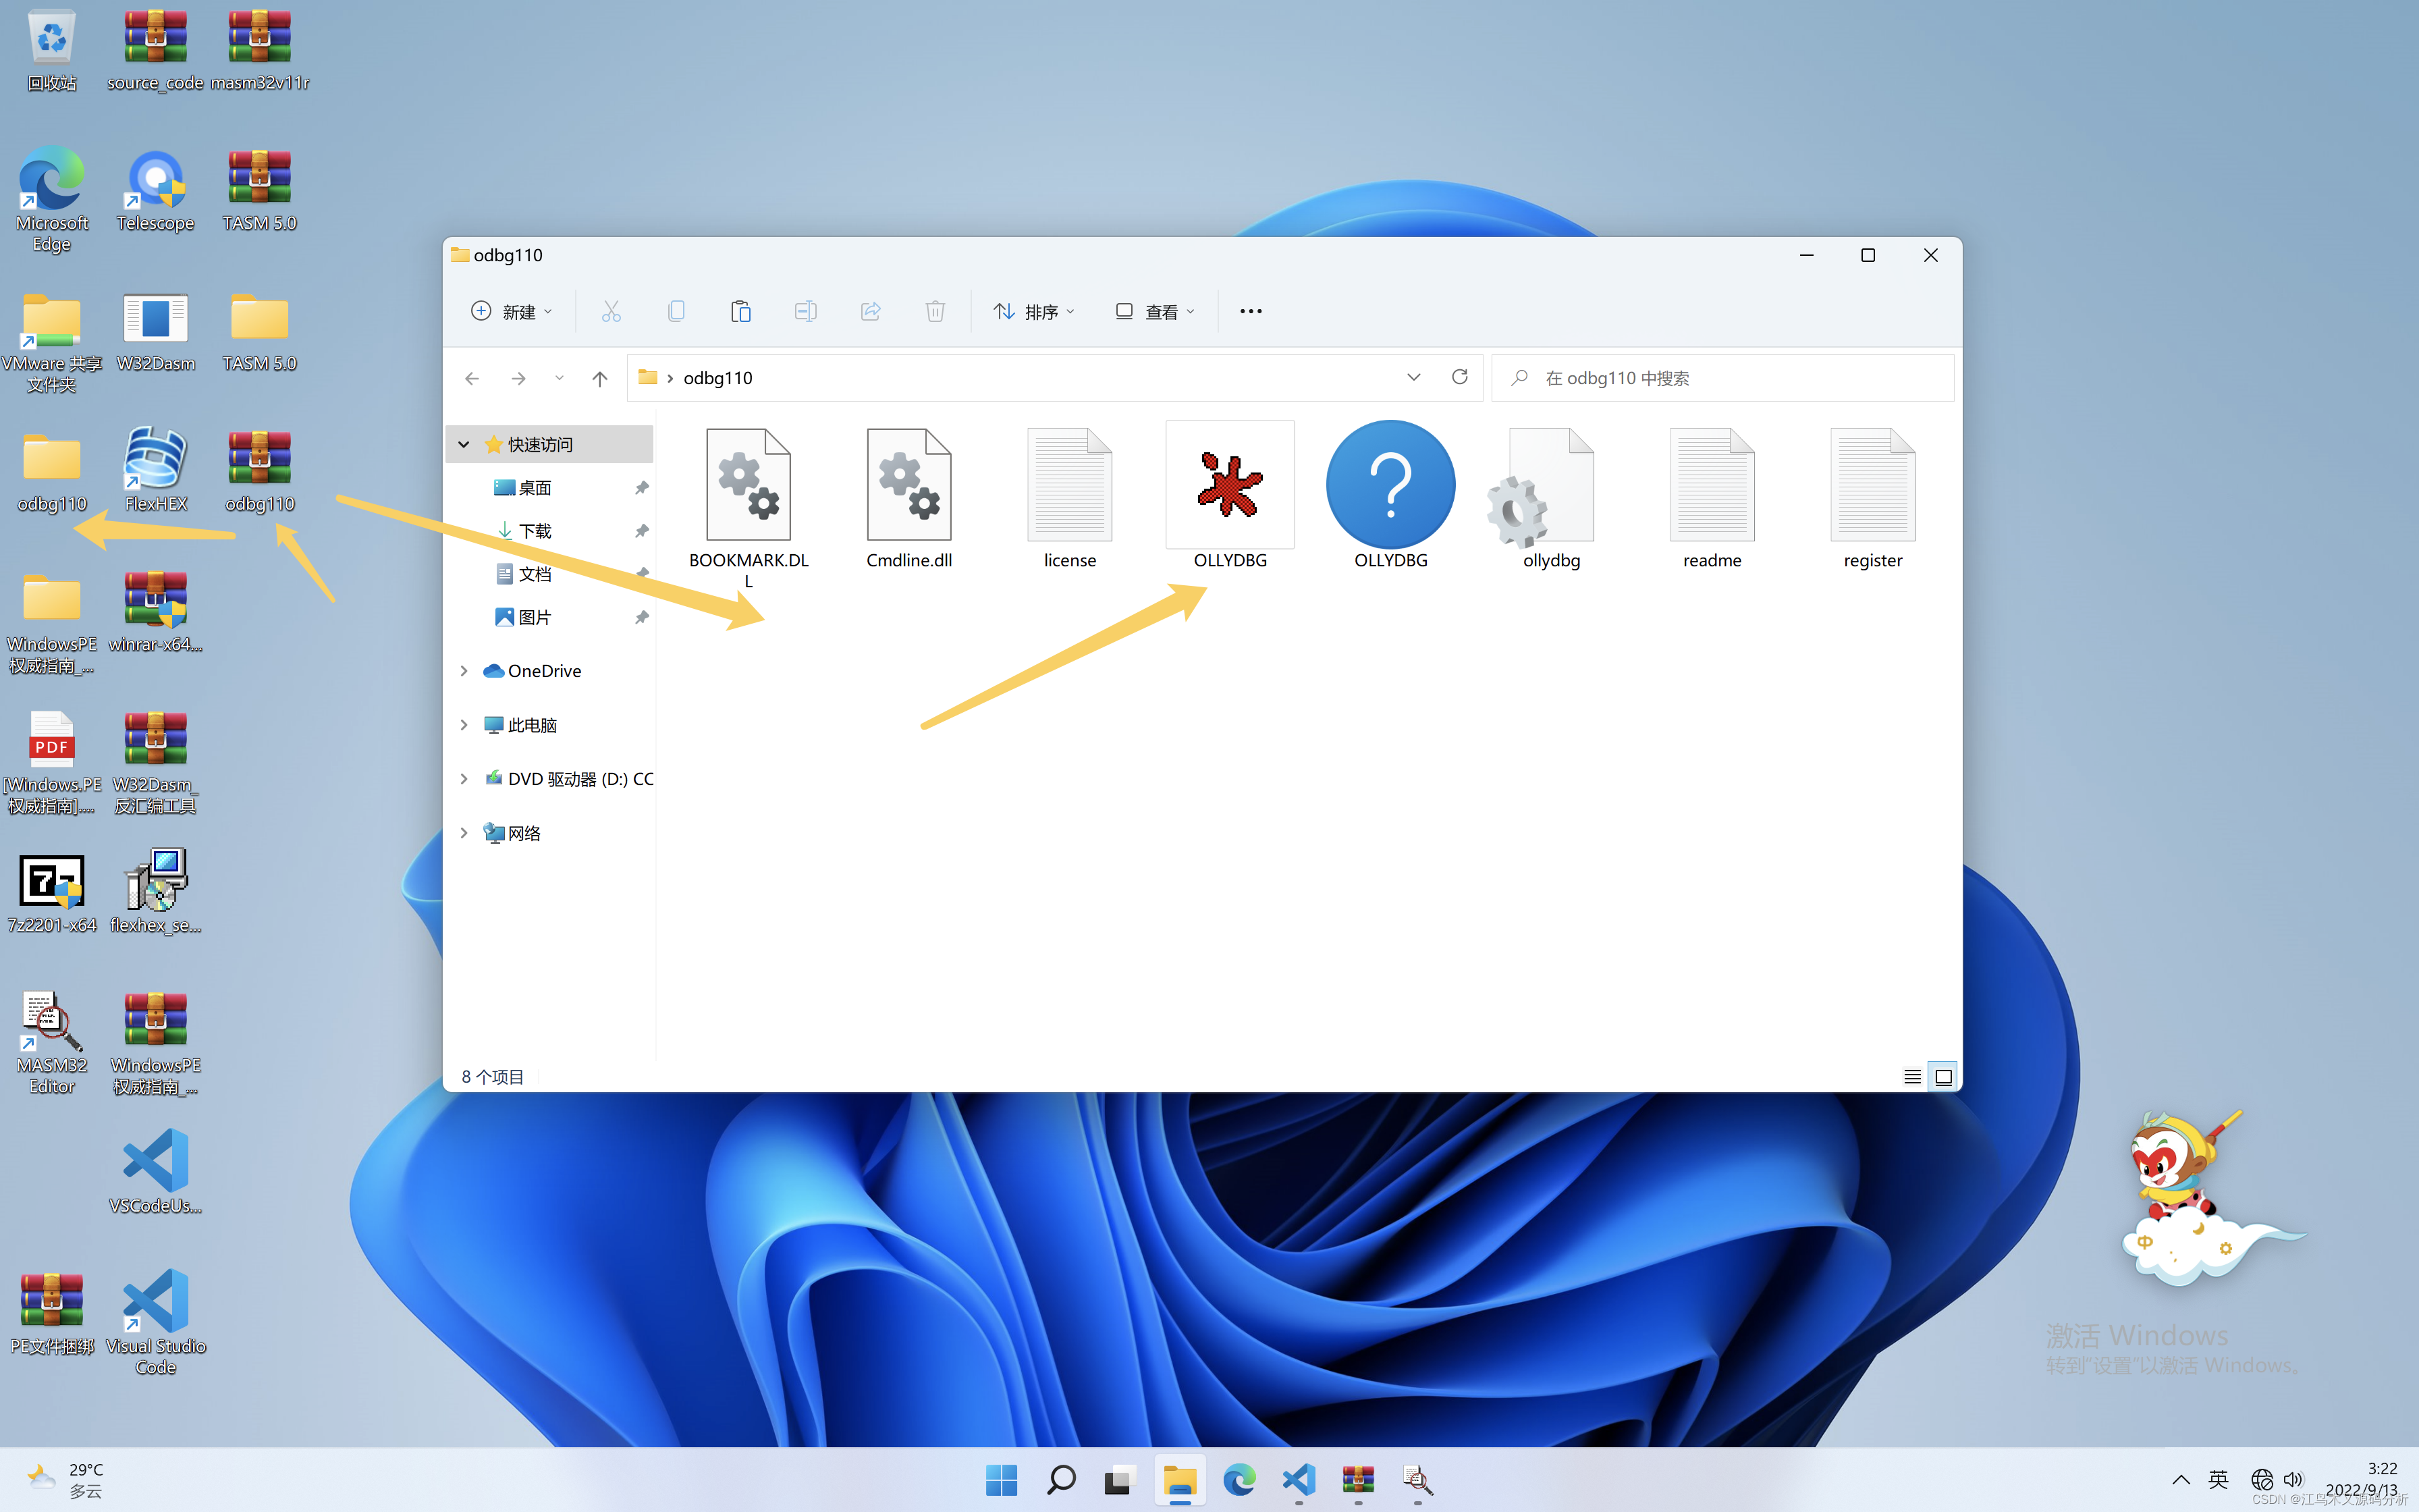
Task: Open the 查看 view menu
Action: point(1155,311)
